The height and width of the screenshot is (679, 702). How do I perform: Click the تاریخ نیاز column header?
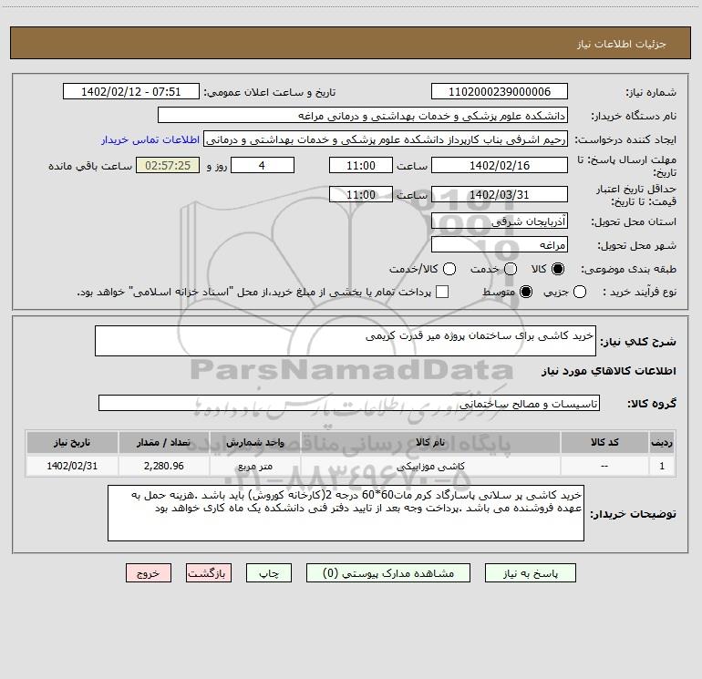[x=72, y=442]
